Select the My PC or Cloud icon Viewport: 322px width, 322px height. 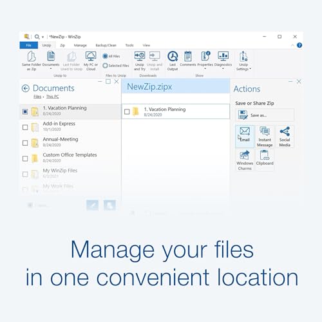91,56
